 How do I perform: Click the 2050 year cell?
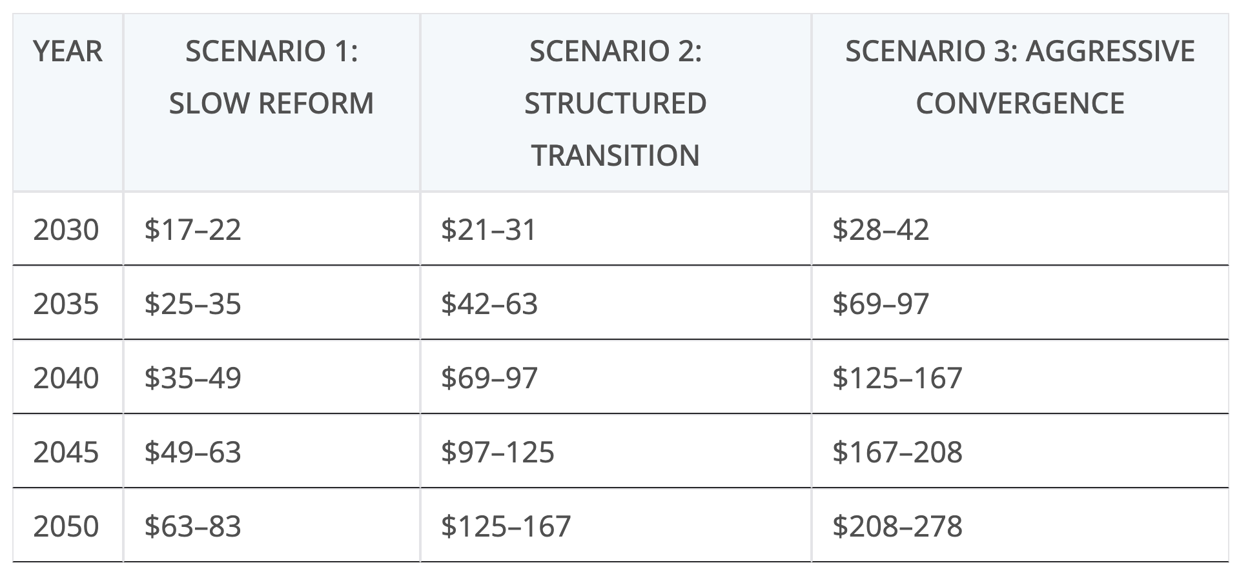(x=67, y=526)
